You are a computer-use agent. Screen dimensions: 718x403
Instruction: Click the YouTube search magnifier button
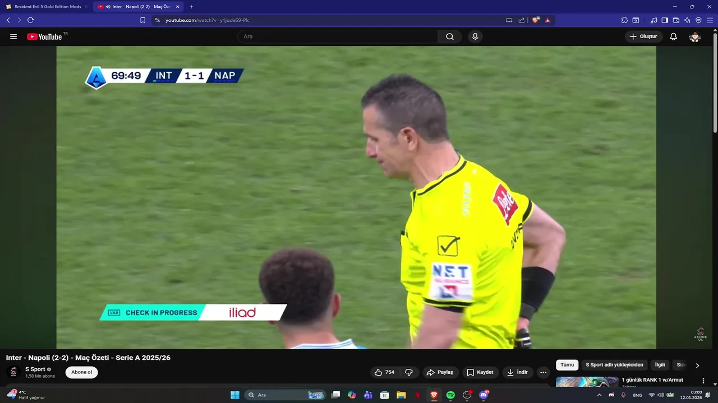(450, 36)
